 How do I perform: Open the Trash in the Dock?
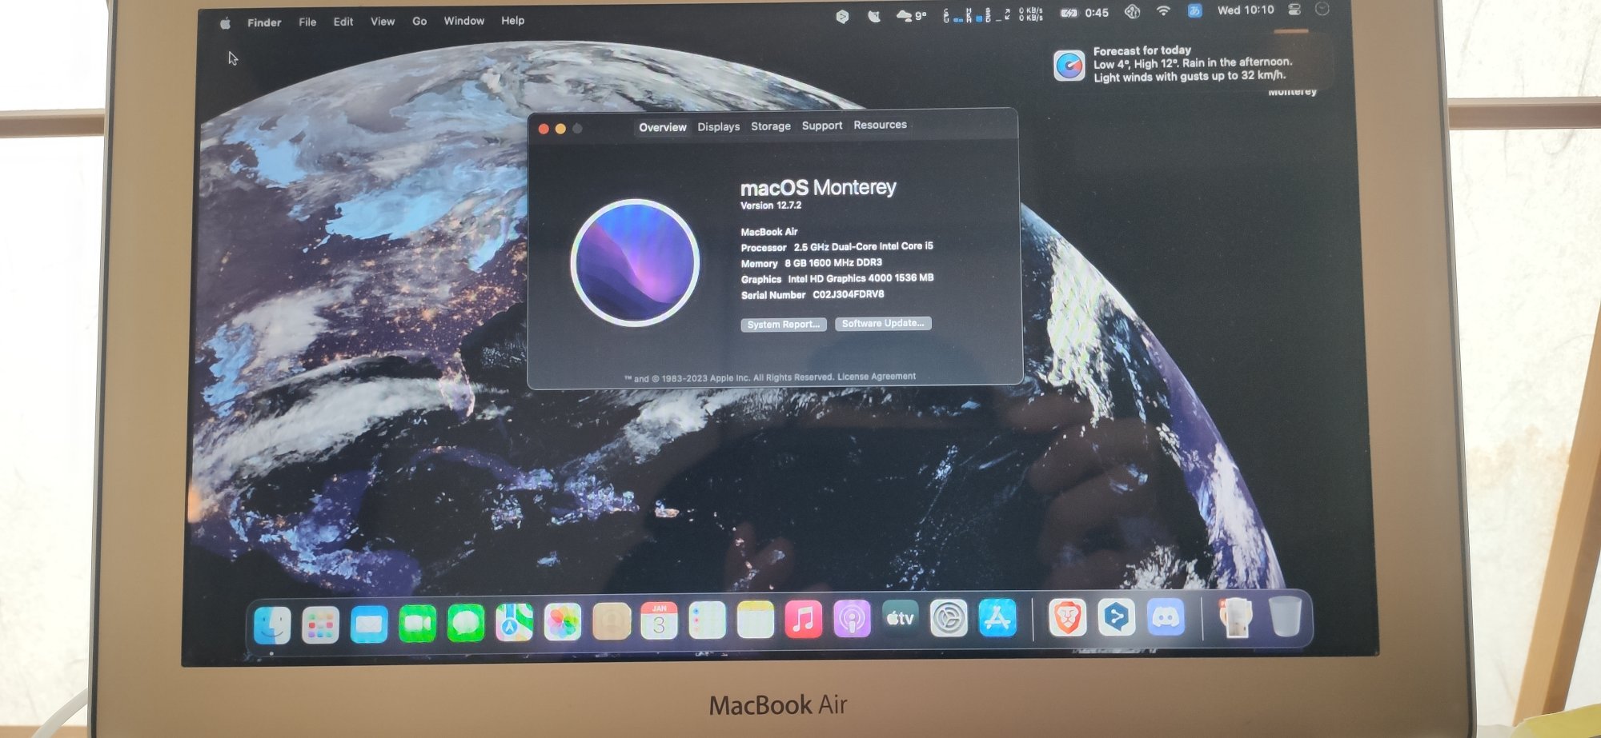(x=1285, y=616)
